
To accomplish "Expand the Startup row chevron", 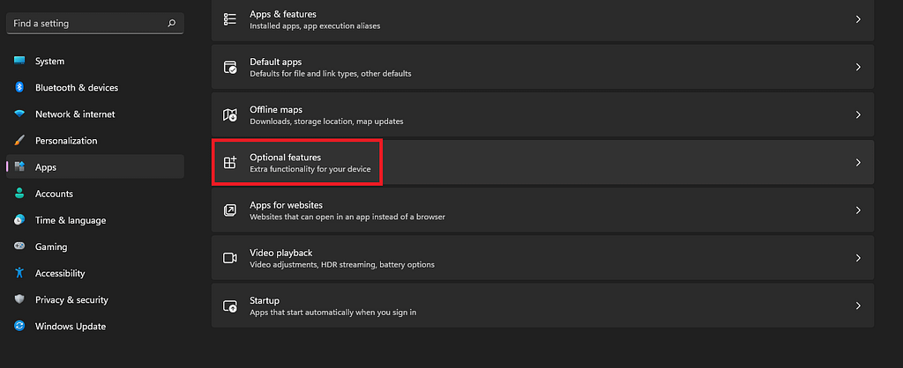I will 858,305.
